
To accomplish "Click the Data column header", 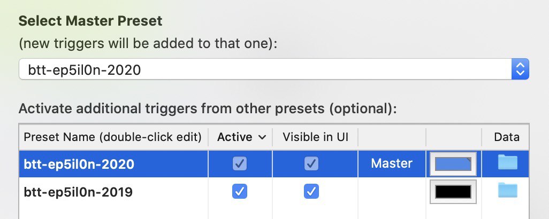I will pos(507,137).
